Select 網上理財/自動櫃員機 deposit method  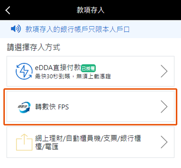pos(90,142)
